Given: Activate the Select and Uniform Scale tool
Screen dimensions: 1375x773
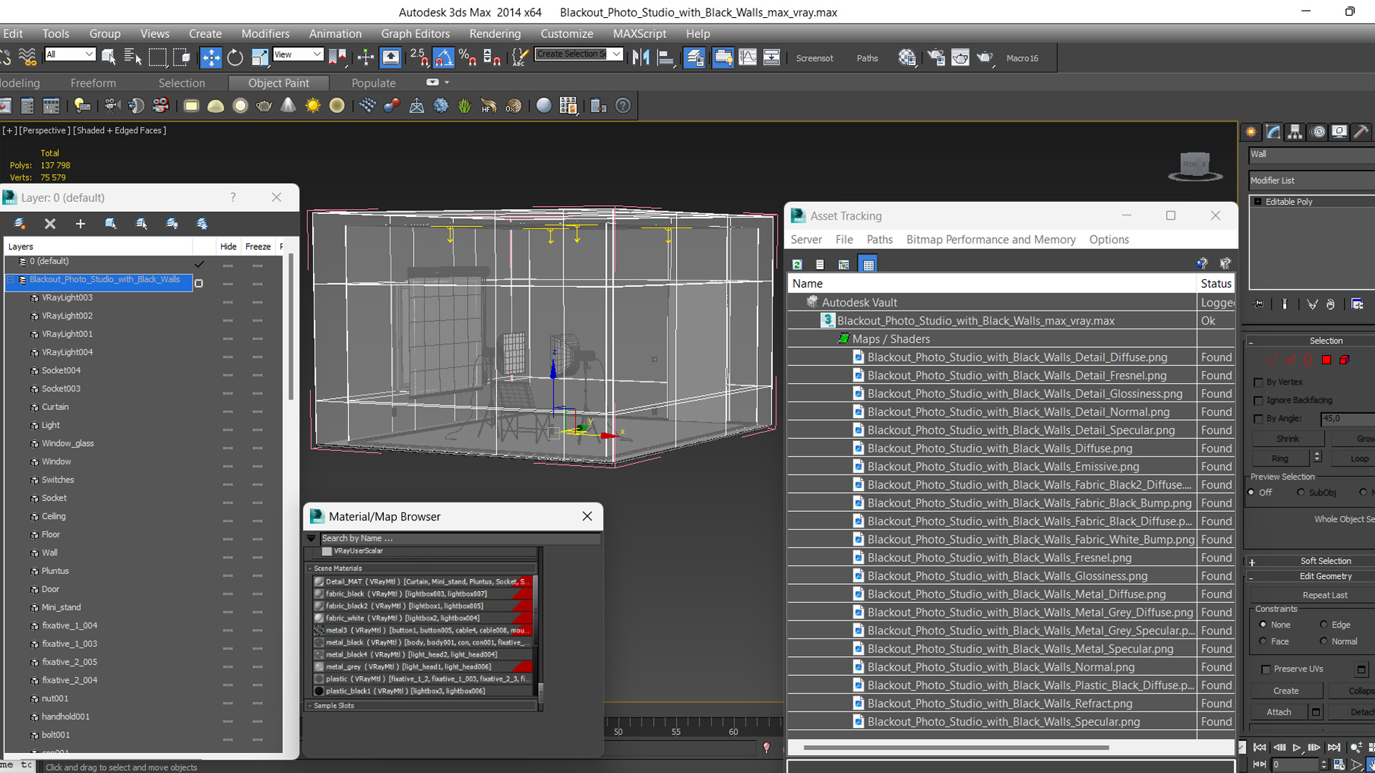Looking at the screenshot, I should tap(259, 58).
